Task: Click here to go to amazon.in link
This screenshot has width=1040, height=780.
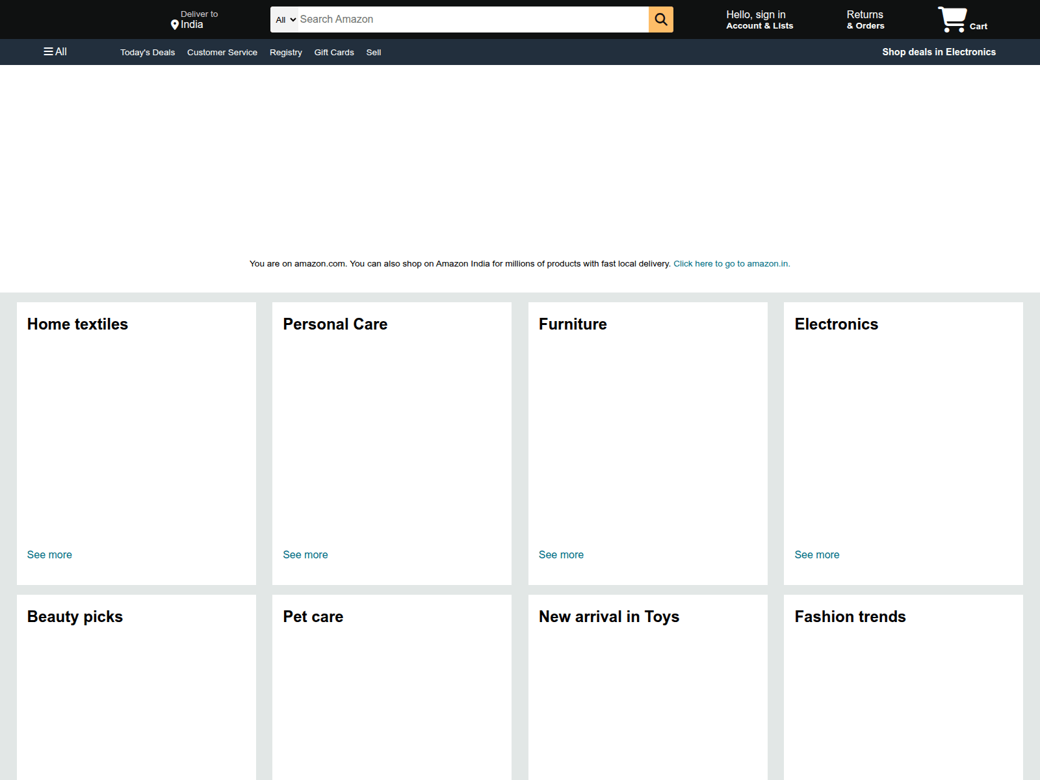Action: coord(732,264)
